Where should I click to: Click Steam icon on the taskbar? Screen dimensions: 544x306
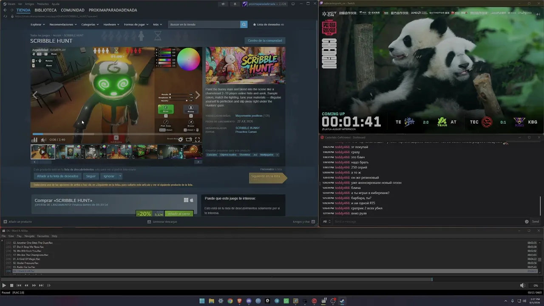[x=342, y=301]
